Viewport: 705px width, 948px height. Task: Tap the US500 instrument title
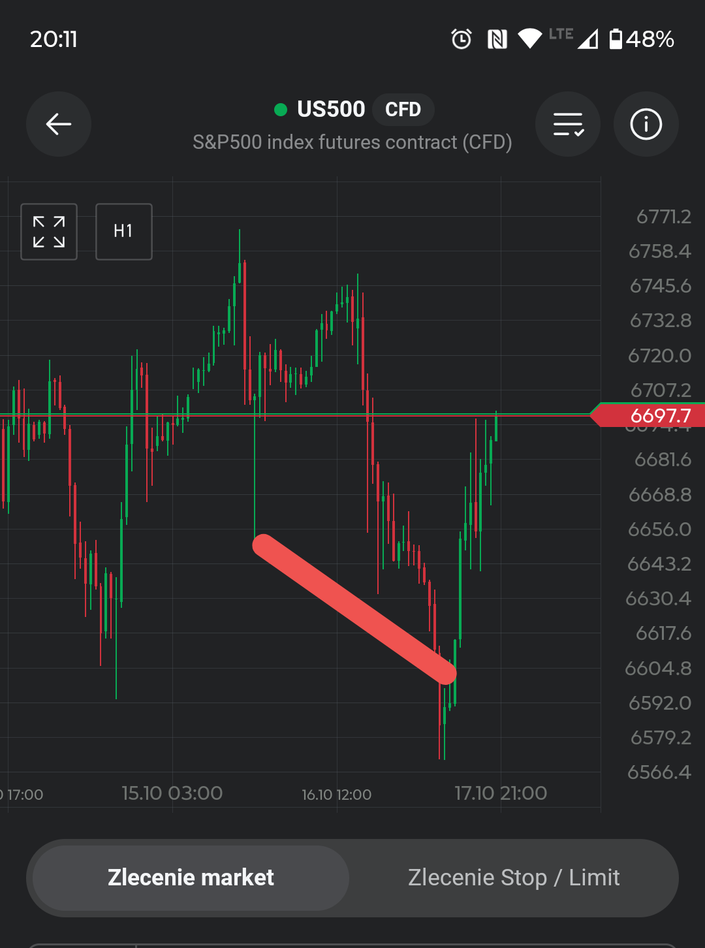(331, 109)
